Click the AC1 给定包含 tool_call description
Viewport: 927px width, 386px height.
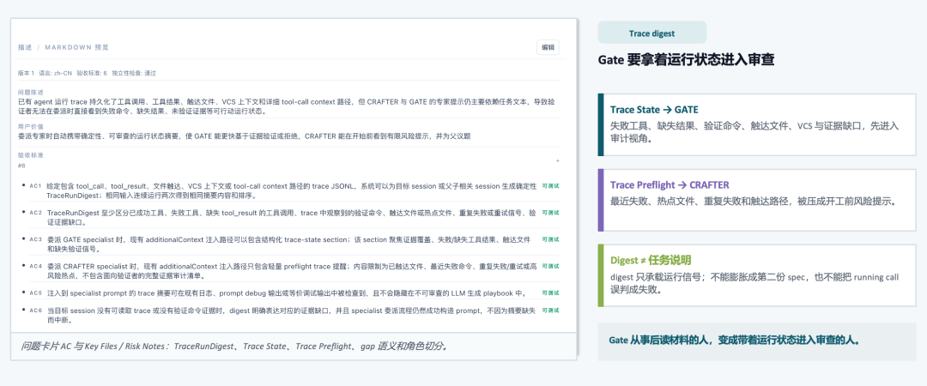pyautogui.click(x=292, y=190)
